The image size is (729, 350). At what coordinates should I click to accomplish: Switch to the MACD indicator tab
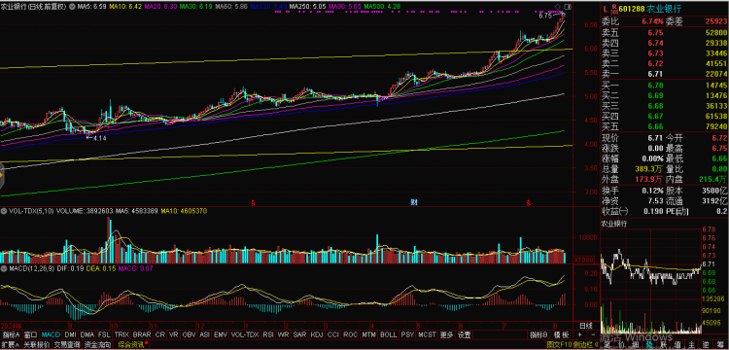[x=51, y=334]
